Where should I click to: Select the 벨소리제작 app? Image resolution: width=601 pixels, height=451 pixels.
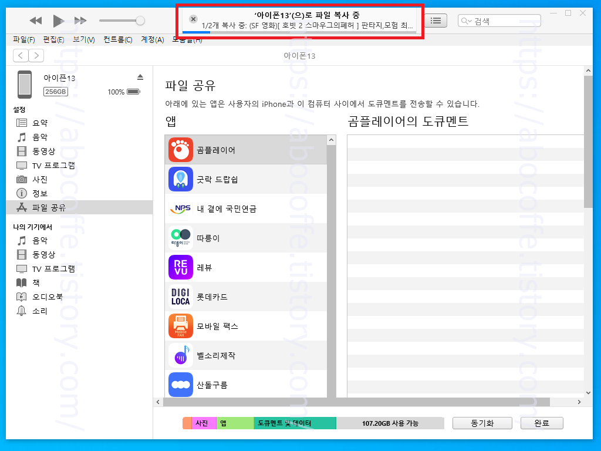[x=246, y=355]
